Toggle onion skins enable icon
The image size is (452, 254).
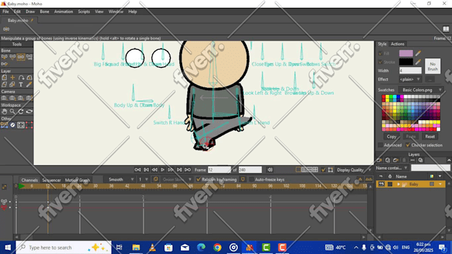click(156, 179)
